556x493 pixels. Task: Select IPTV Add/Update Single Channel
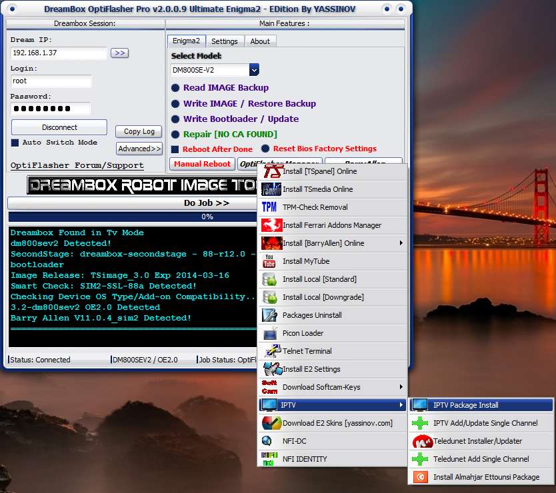tap(481, 423)
